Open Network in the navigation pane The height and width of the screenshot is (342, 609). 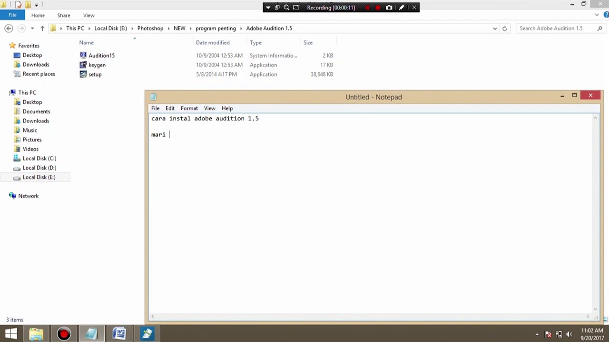[28, 196]
